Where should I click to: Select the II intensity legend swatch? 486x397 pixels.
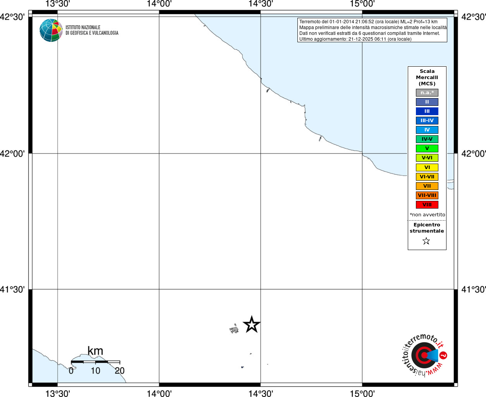click(427, 102)
